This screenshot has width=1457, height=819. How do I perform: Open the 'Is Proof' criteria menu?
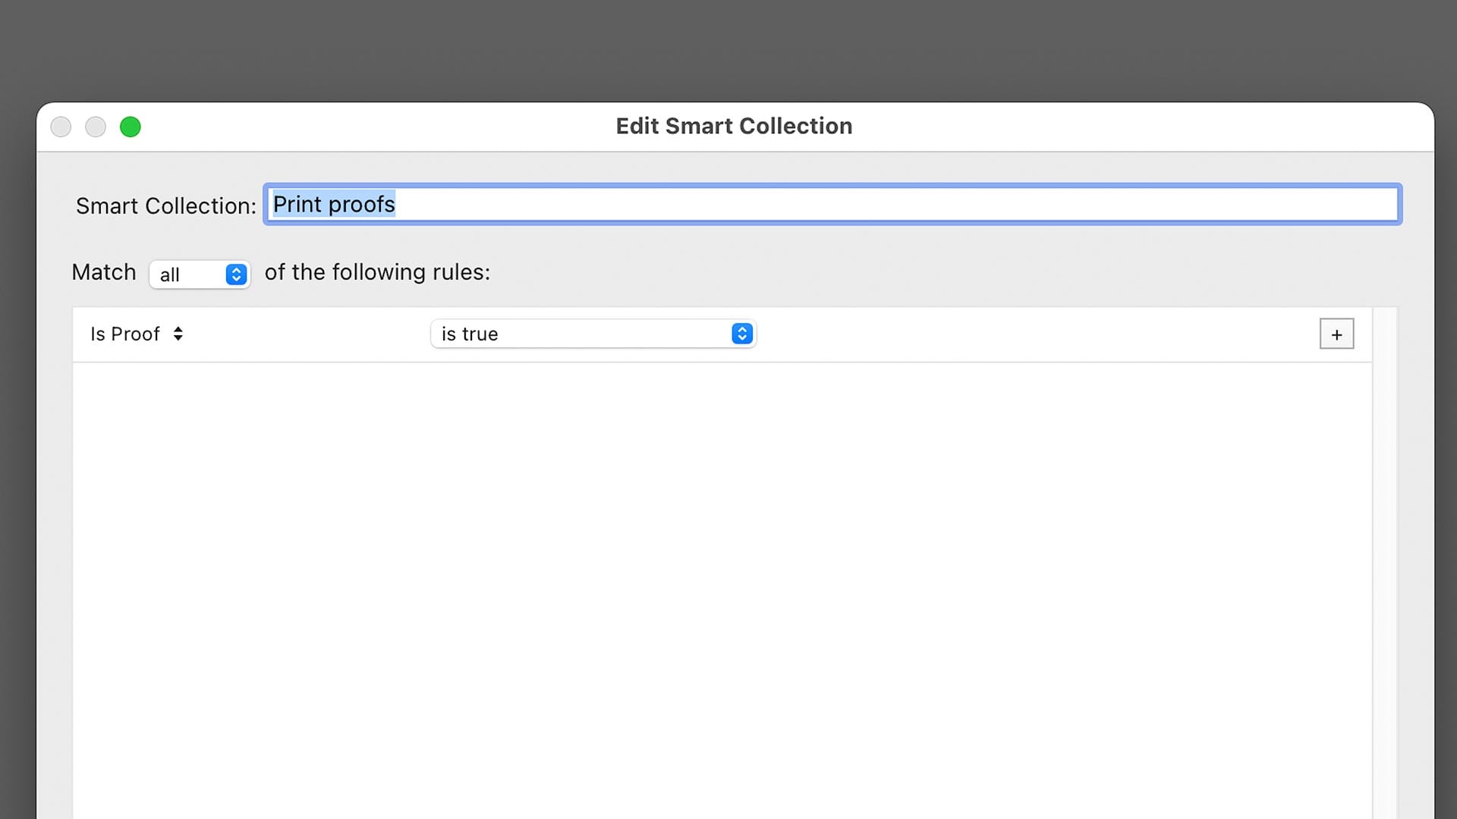point(126,334)
